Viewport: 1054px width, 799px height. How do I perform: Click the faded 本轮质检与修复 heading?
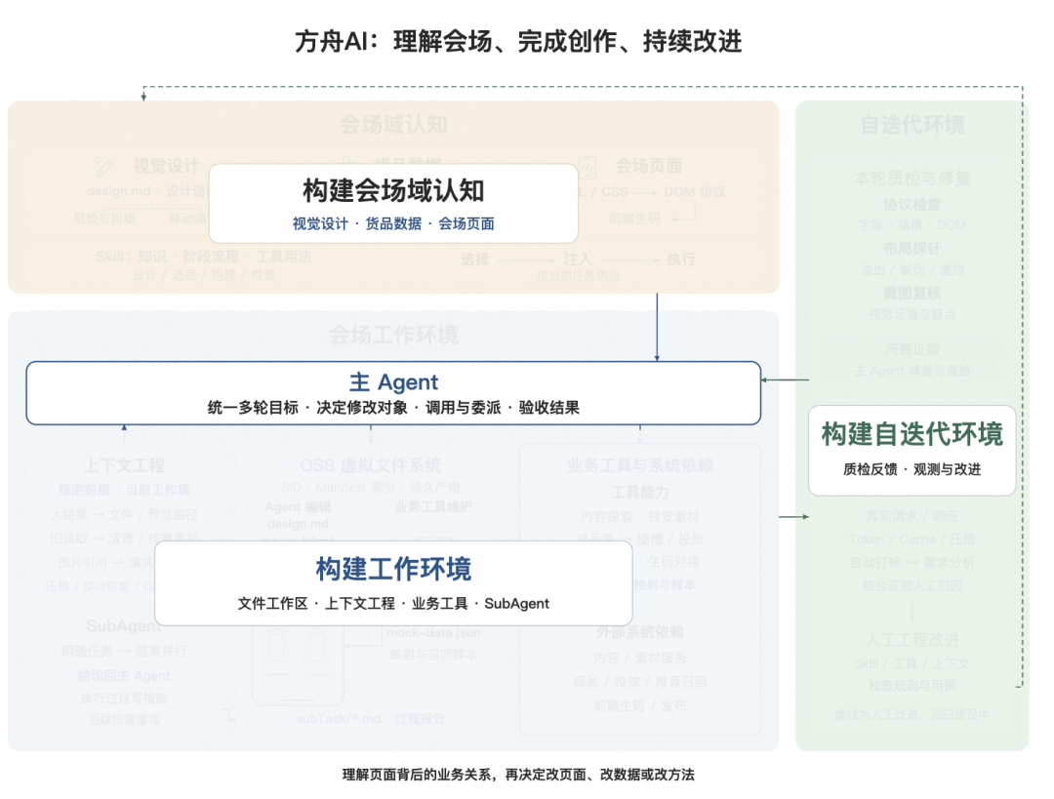[x=912, y=179]
